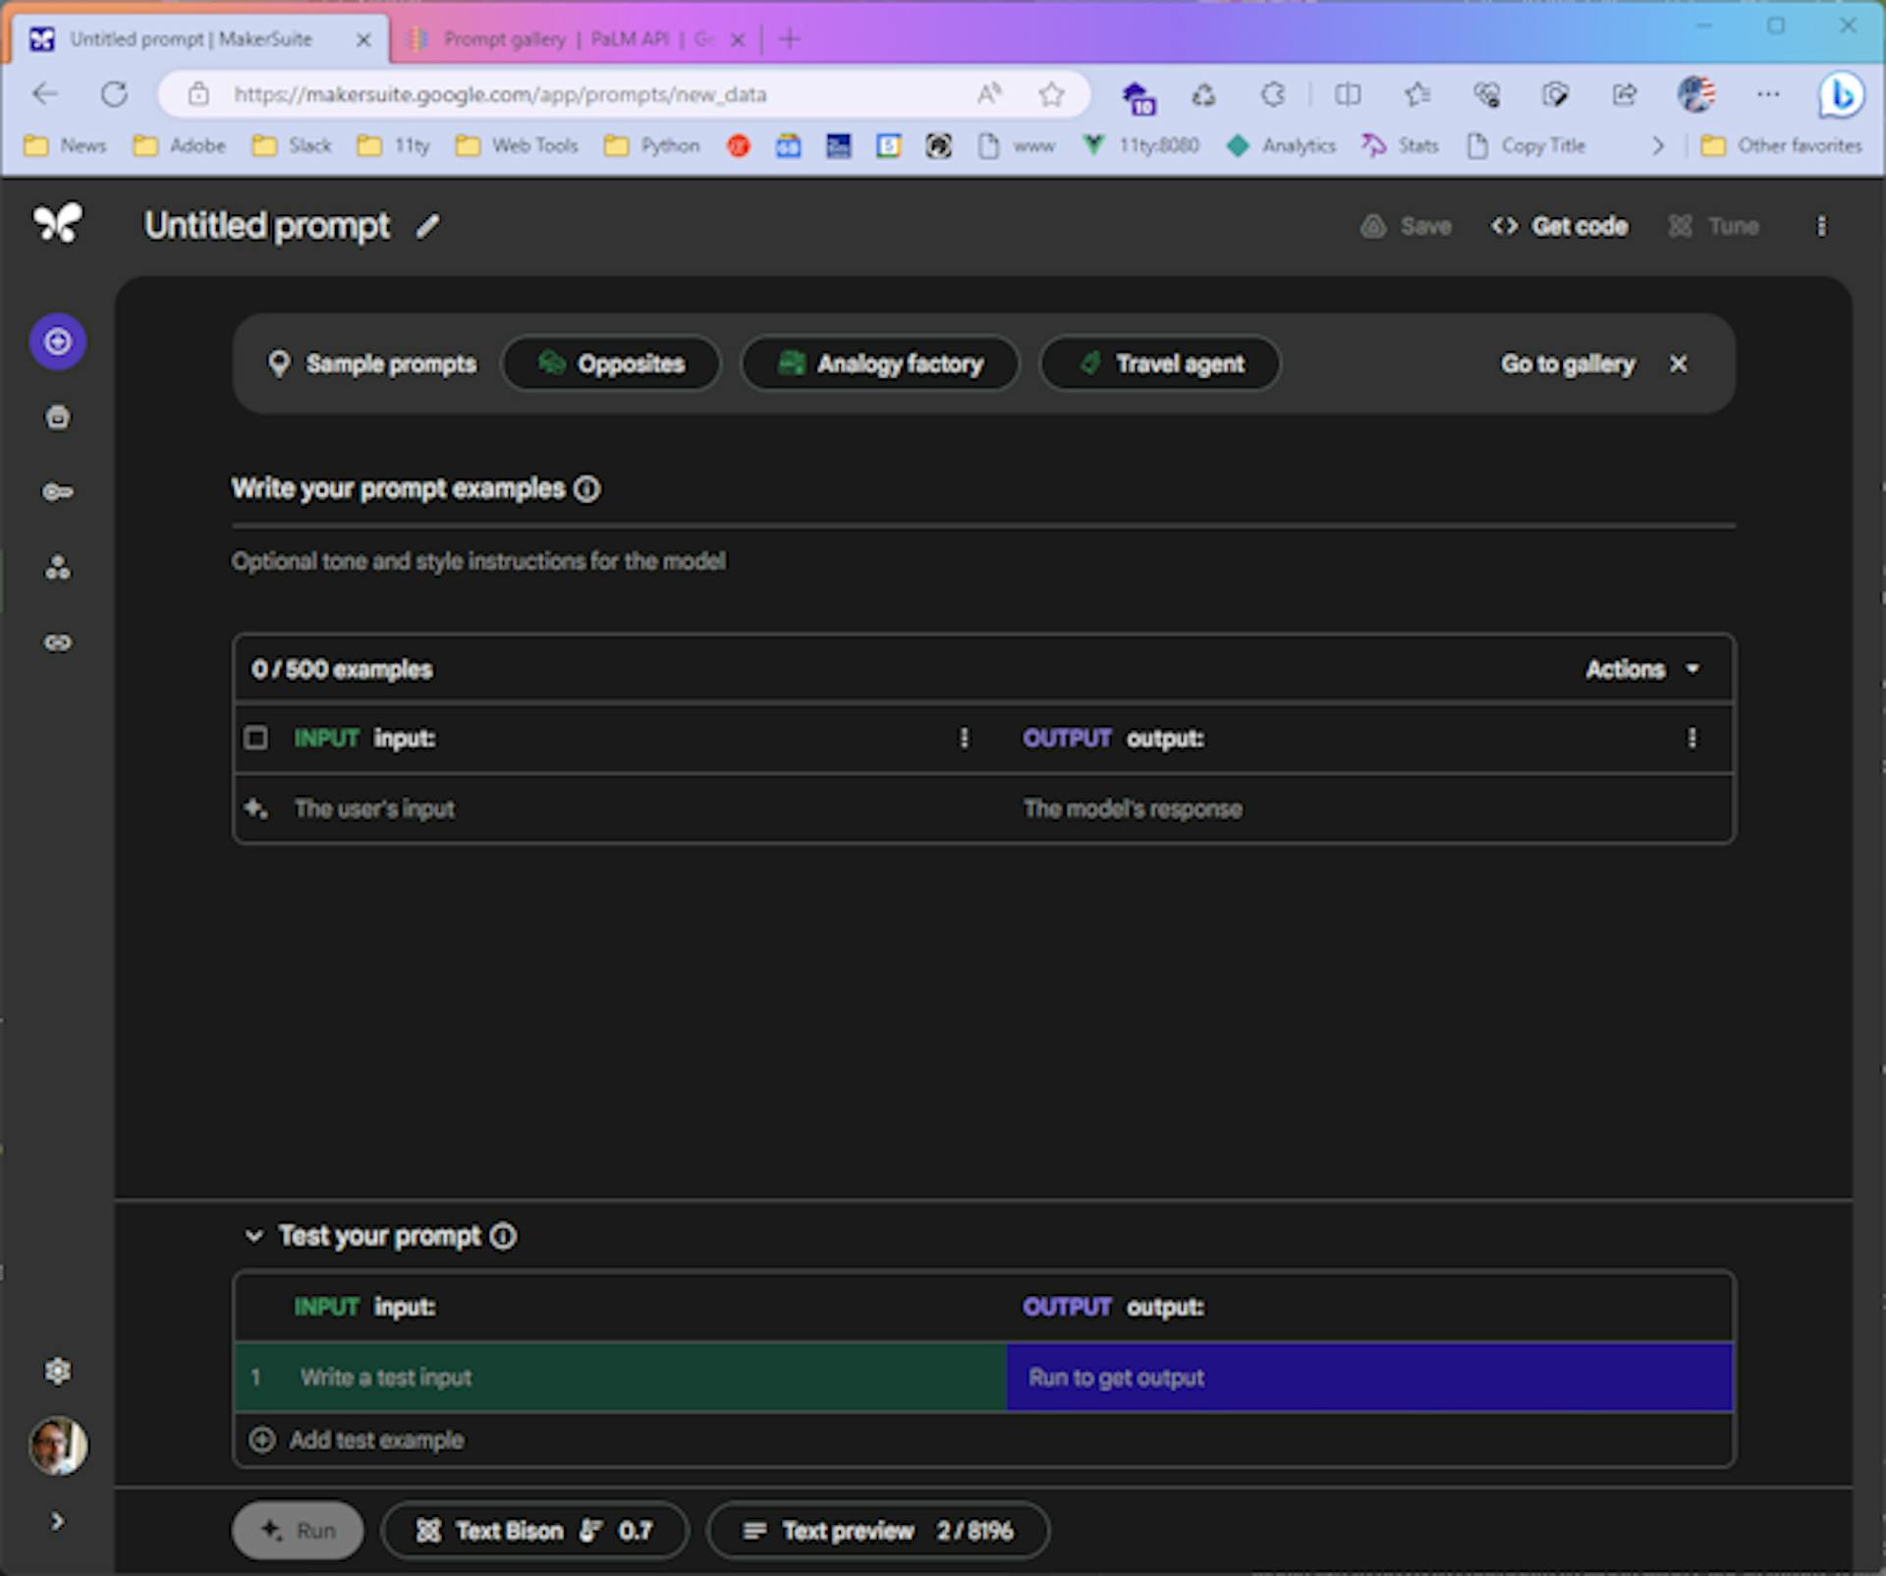The width and height of the screenshot is (1886, 1576).
Task: Toggle the info icon next to prompt examples
Action: (589, 488)
